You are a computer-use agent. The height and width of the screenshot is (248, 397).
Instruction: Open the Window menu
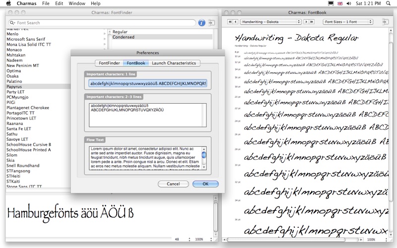point(77,3)
